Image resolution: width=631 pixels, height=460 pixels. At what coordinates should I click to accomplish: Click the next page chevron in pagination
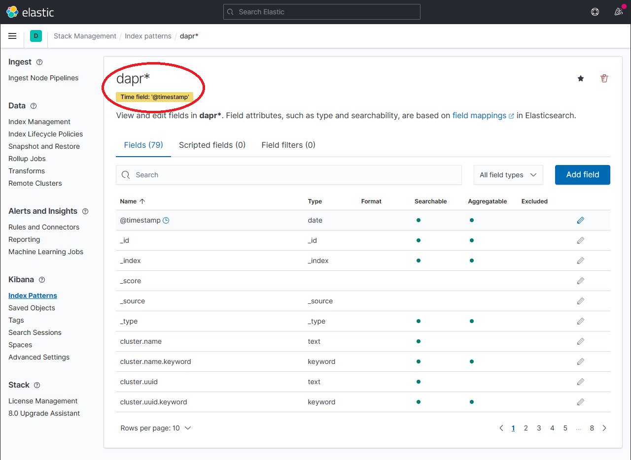pyautogui.click(x=604, y=428)
